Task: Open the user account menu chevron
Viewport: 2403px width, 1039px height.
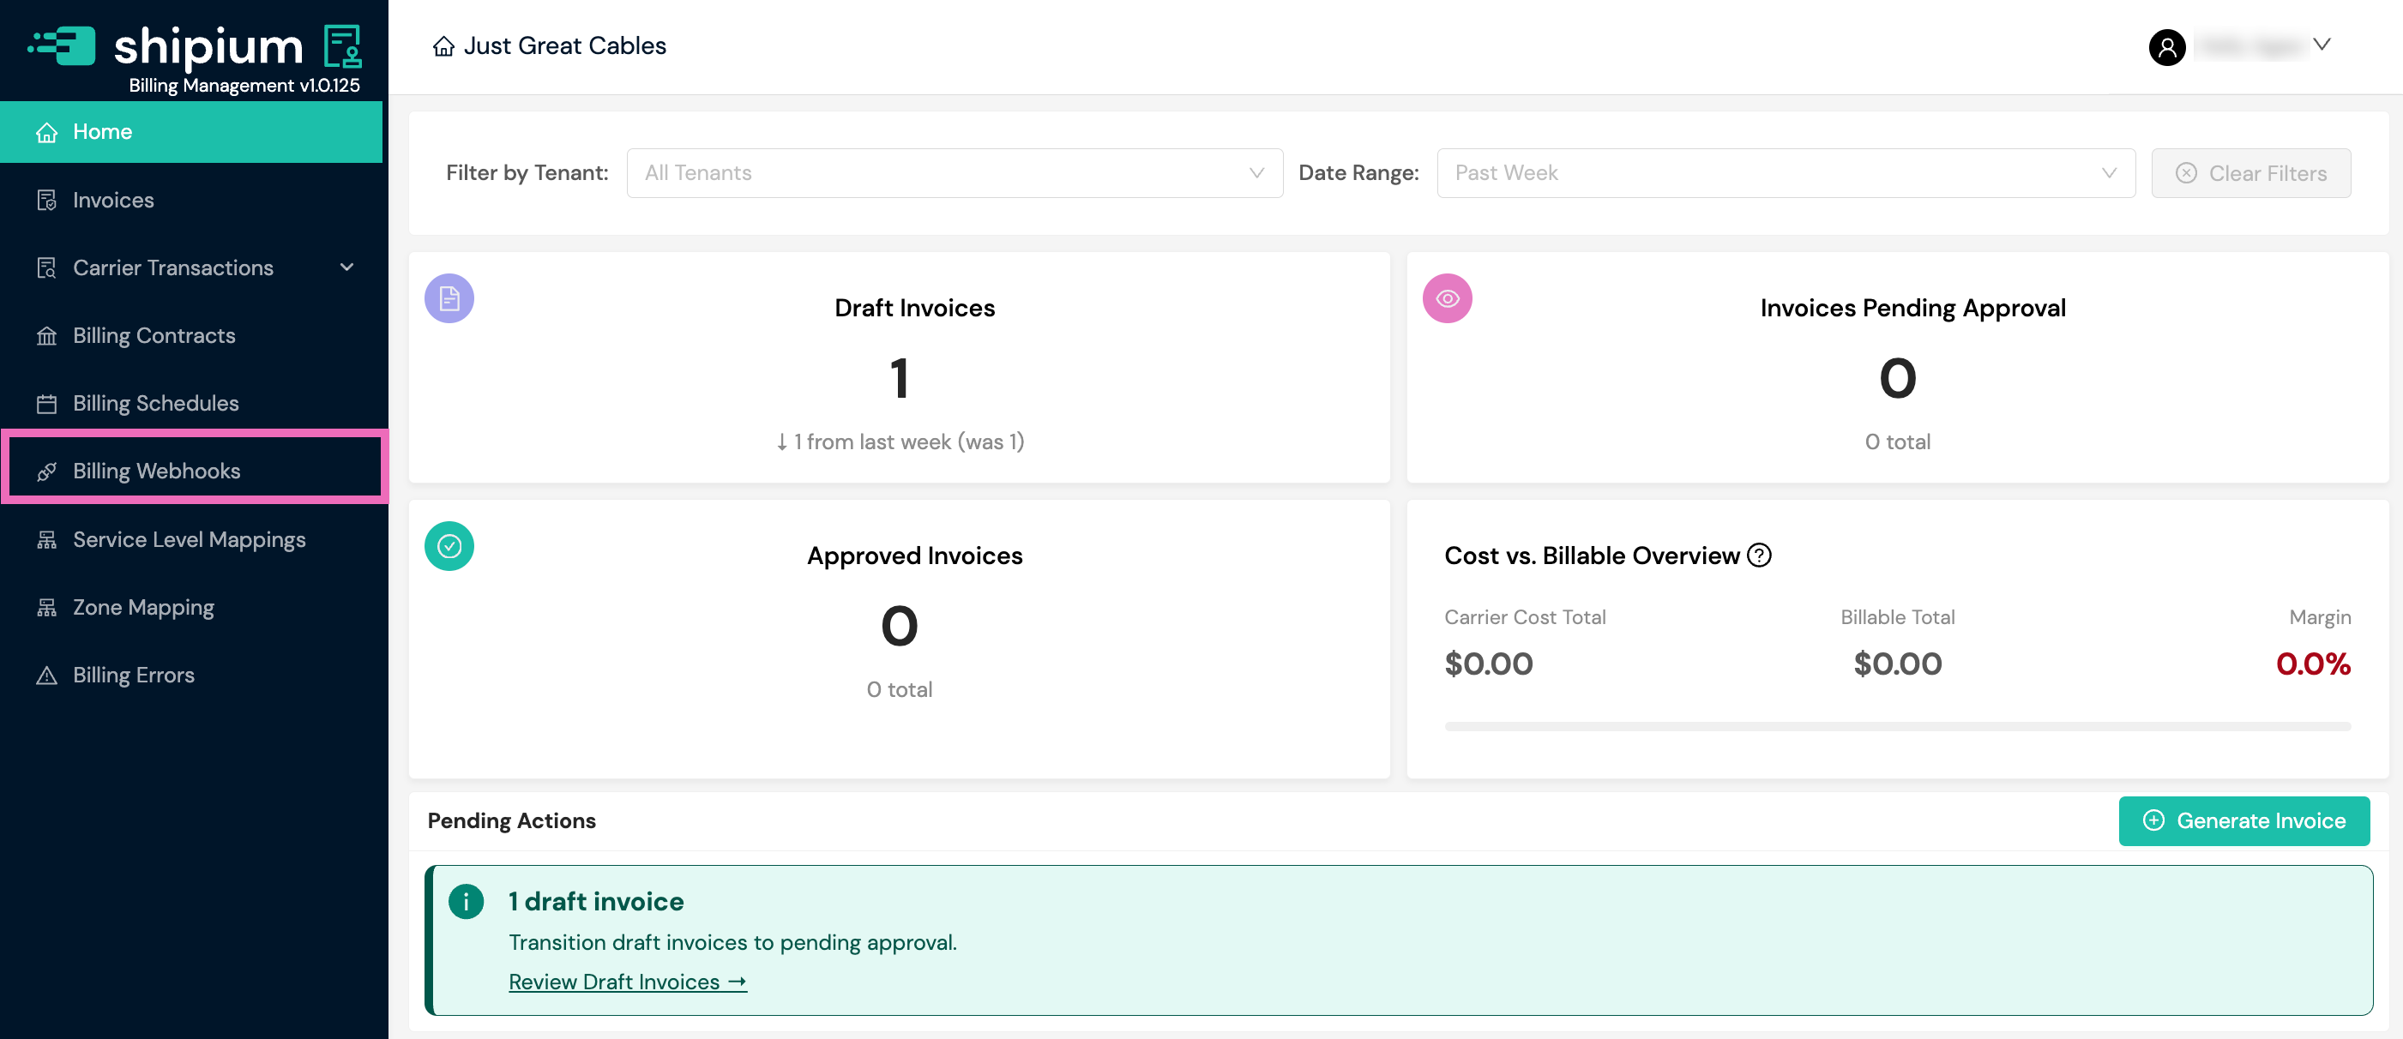Action: click(x=2321, y=45)
